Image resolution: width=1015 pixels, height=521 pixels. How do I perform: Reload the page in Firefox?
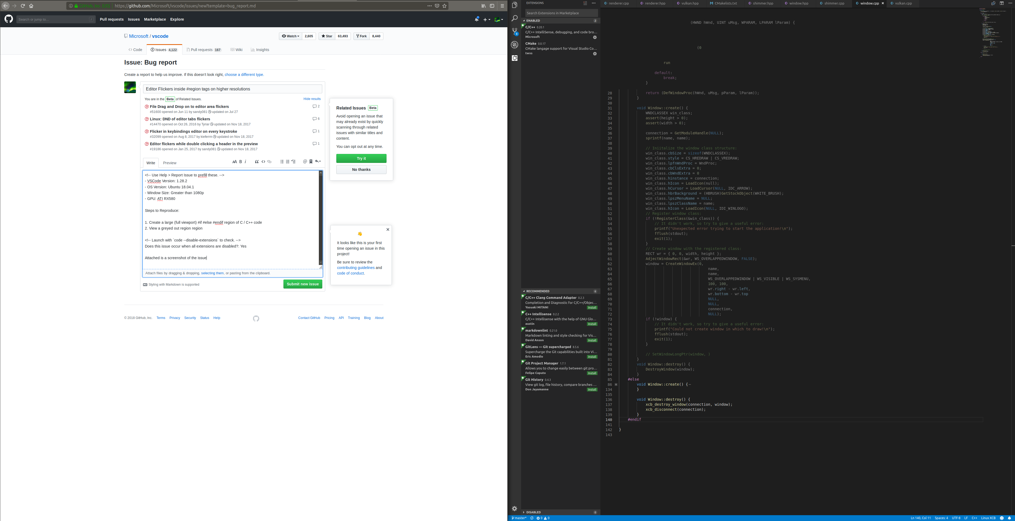[x=23, y=6]
